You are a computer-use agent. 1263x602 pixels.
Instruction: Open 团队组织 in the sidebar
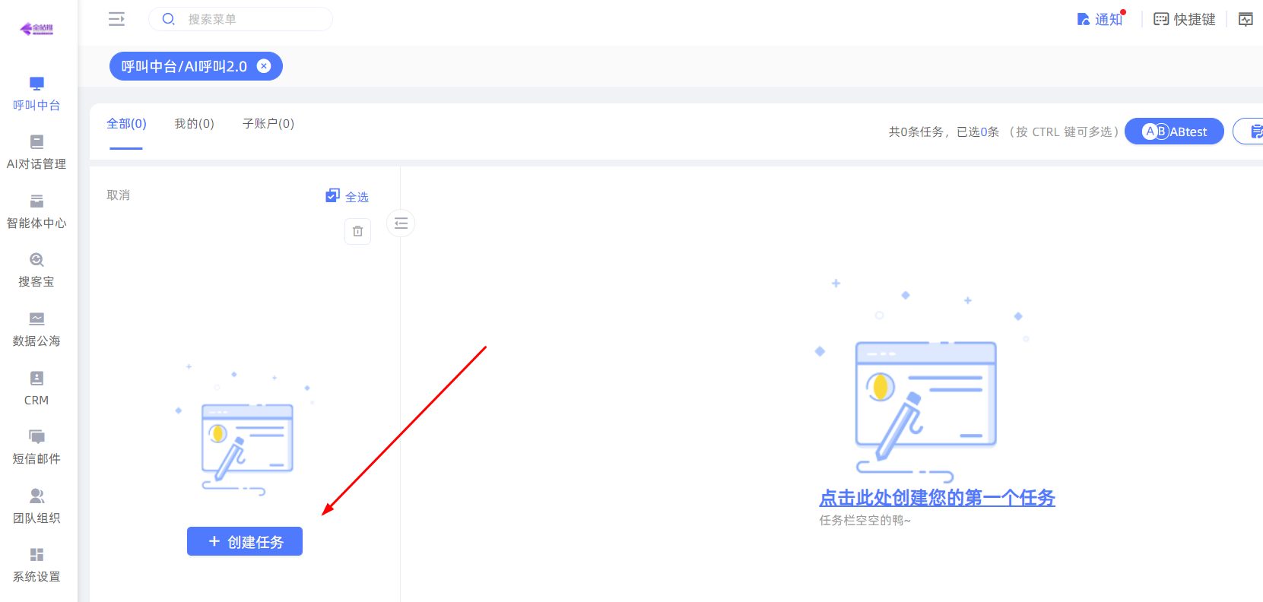click(x=36, y=505)
